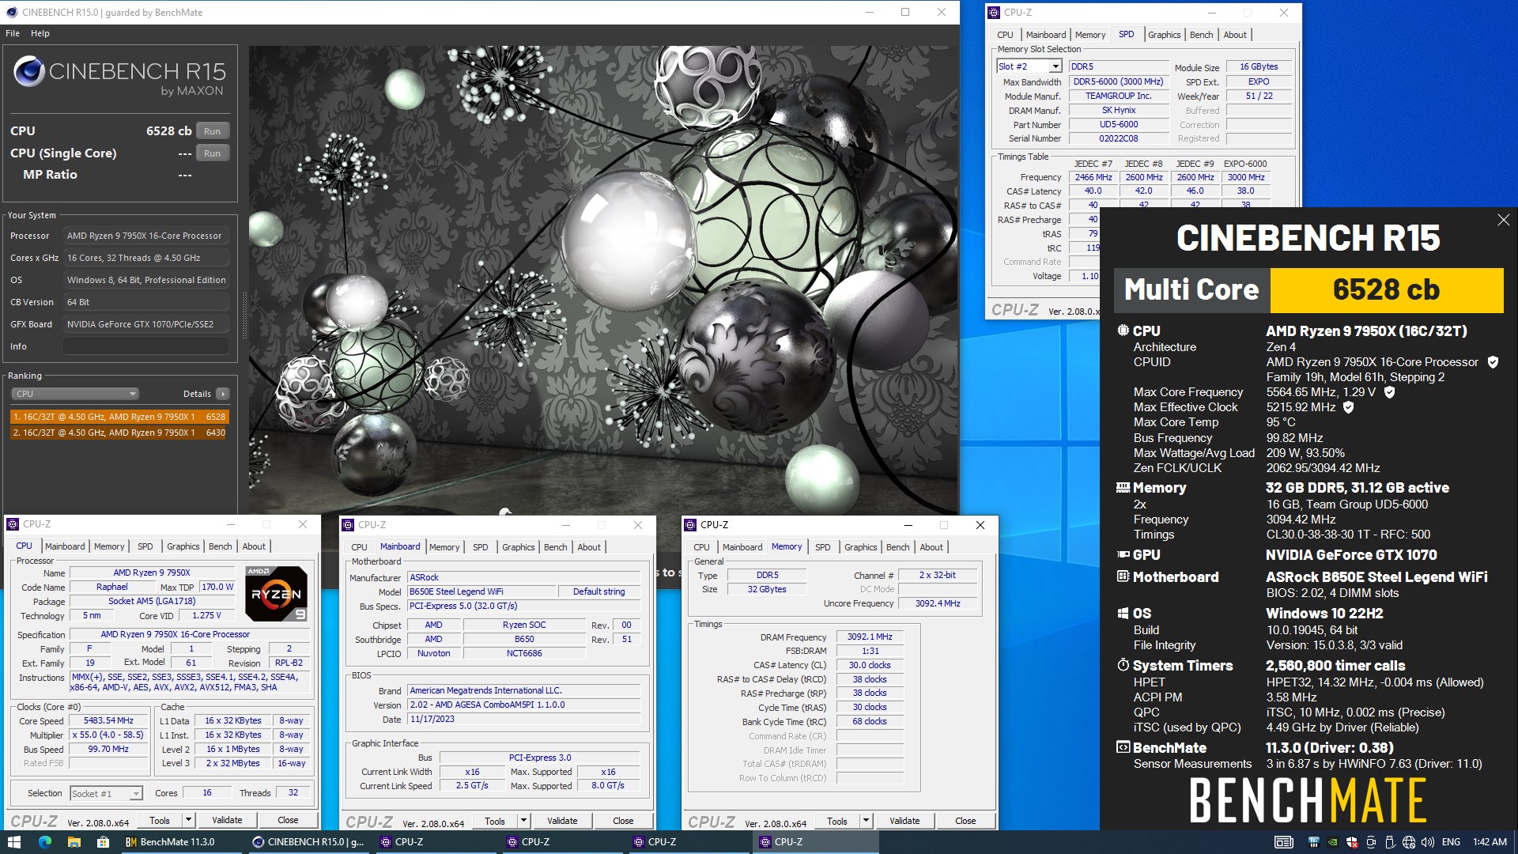Image resolution: width=1518 pixels, height=854 pixels.
Task: Open the Socket #1 selection dropdown
Action: (136, 793)
